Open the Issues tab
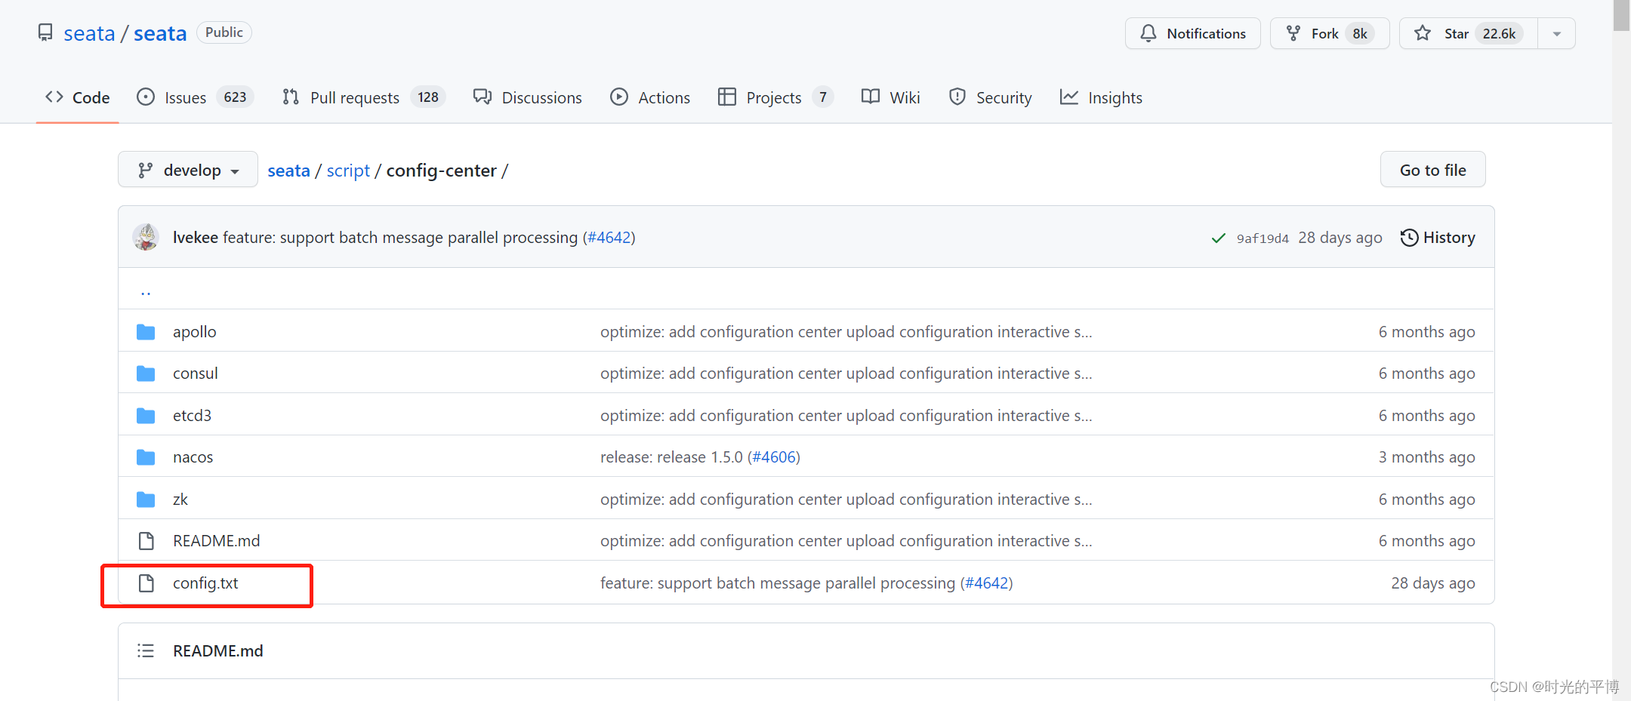1631x701 pixels. [195, 97]
